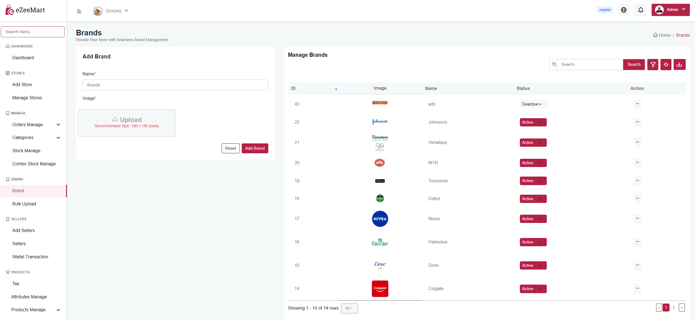Open the notifications bell
Screen dimensions: 695x320
(x=640, y=10)
